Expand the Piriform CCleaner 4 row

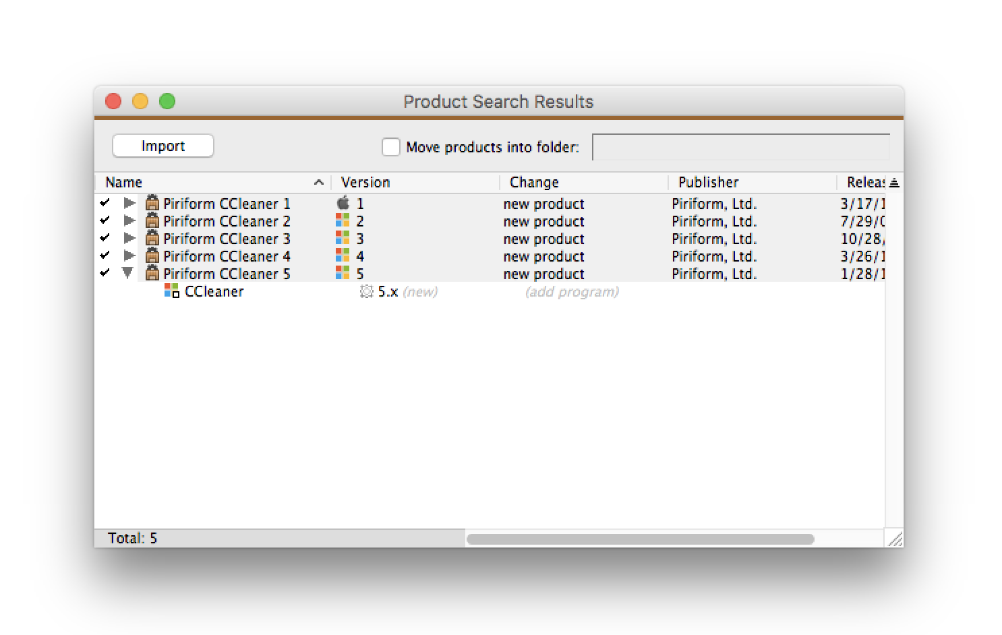click(129, 255)
